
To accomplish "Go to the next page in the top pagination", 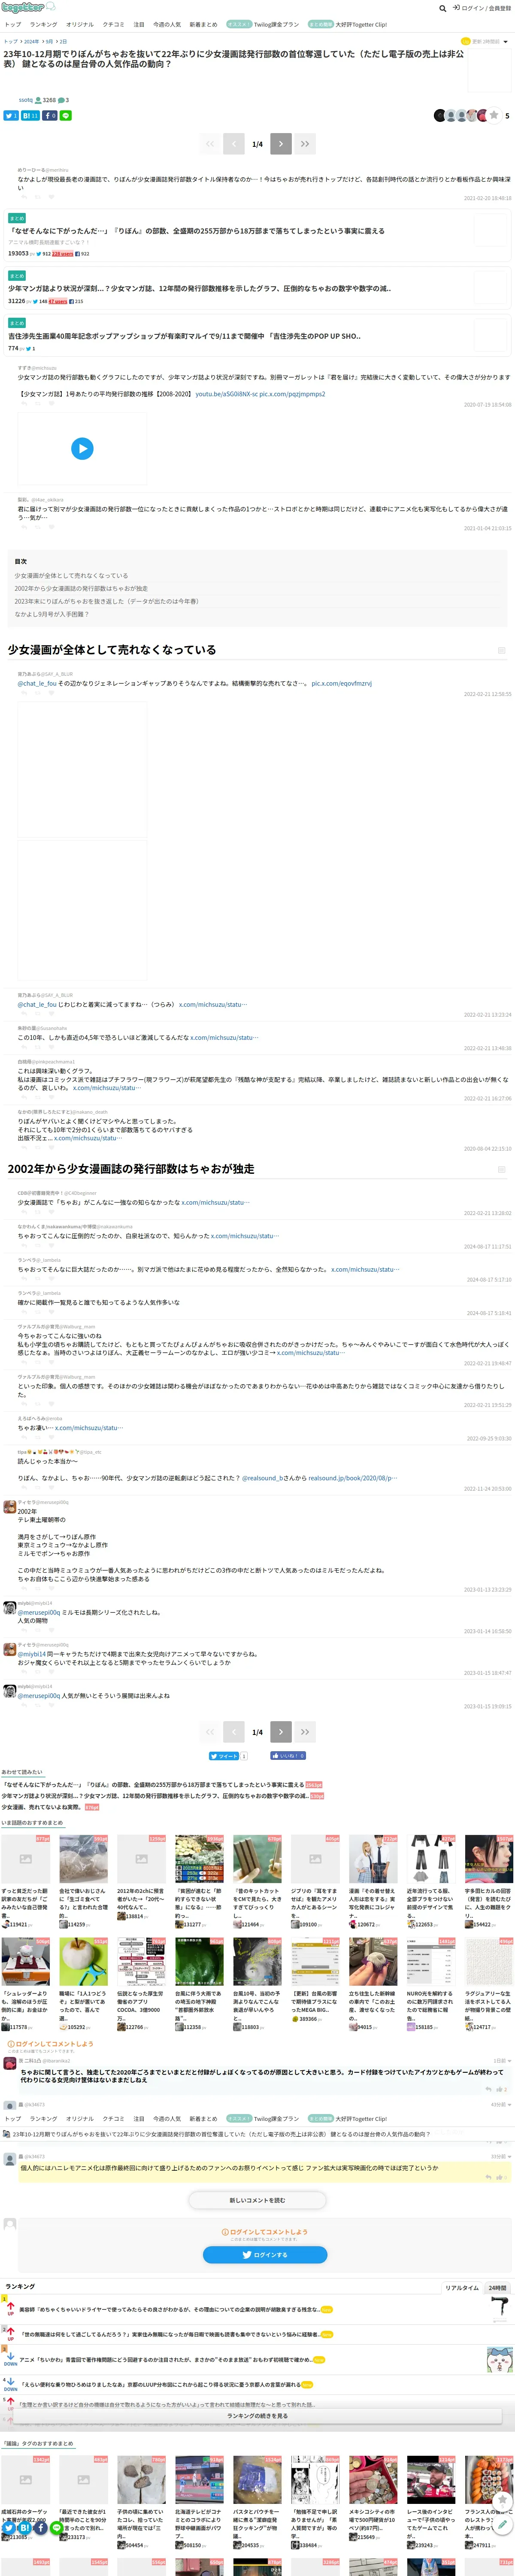I will pos(281,144).
